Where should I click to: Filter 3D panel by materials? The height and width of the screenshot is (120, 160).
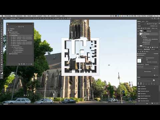pos(21,27)
